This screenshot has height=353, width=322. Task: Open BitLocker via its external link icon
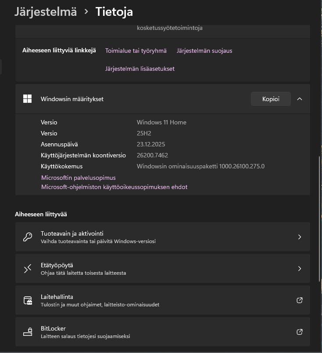300,332
